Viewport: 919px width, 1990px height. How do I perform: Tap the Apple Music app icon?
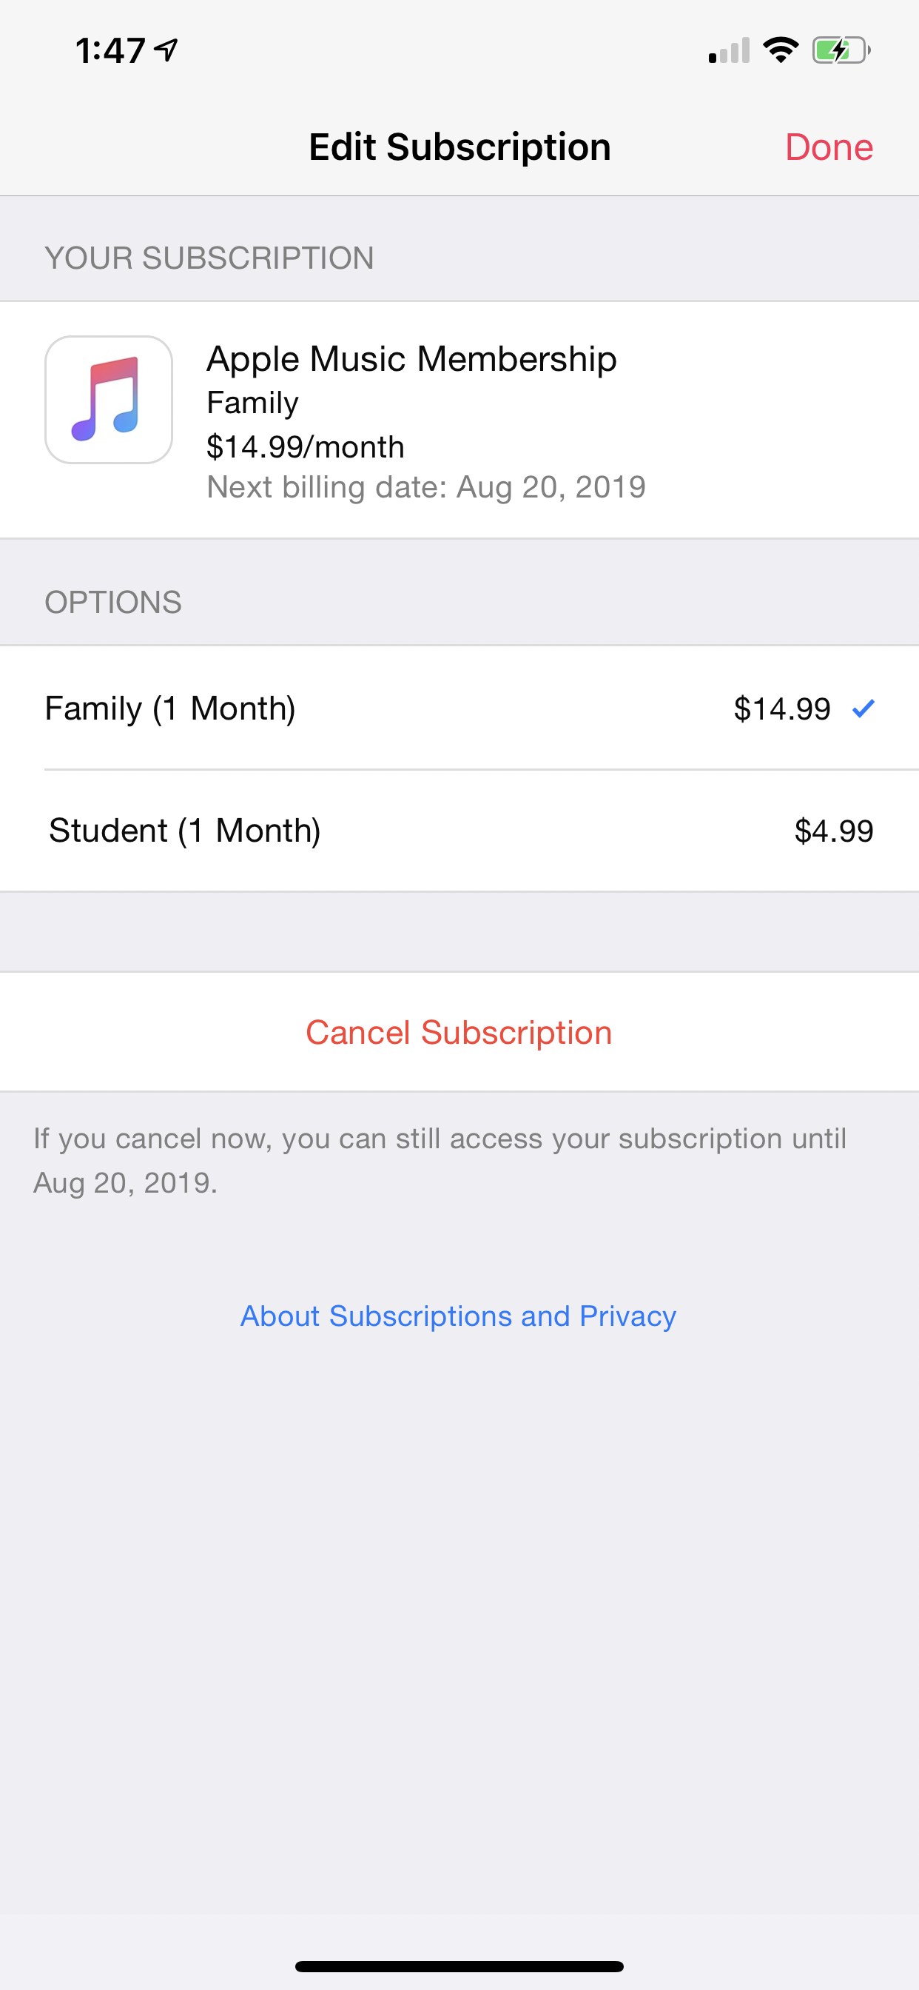pos(108,399)
